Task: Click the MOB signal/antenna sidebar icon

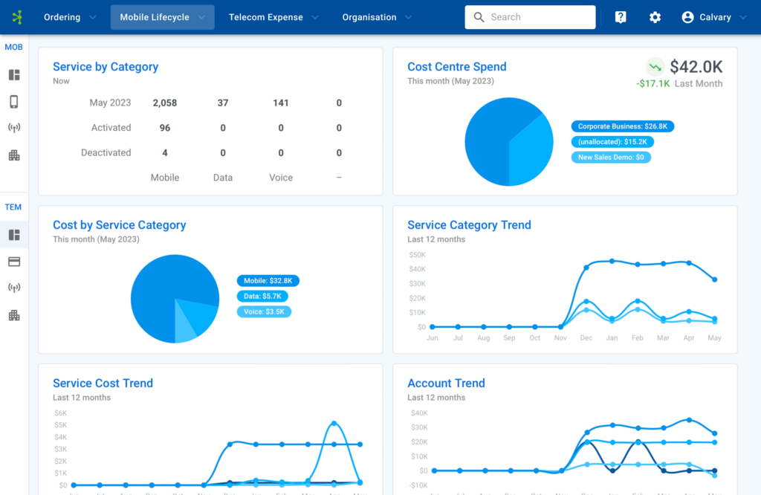Action: point(13,127)
